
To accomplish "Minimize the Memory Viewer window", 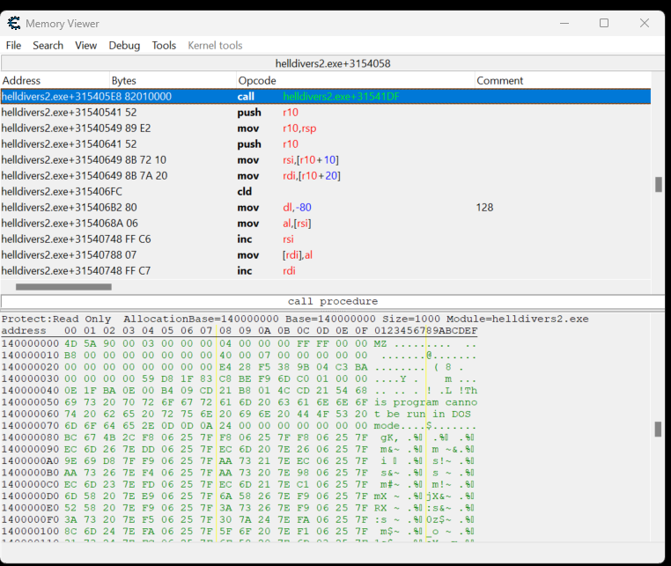I will [564, 23].
